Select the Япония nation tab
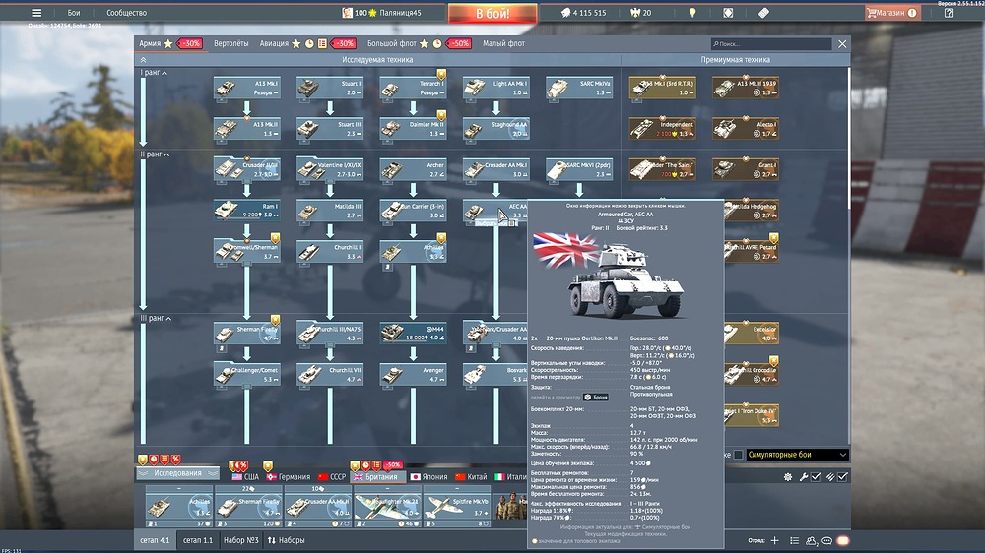 [x=429, y=477]
